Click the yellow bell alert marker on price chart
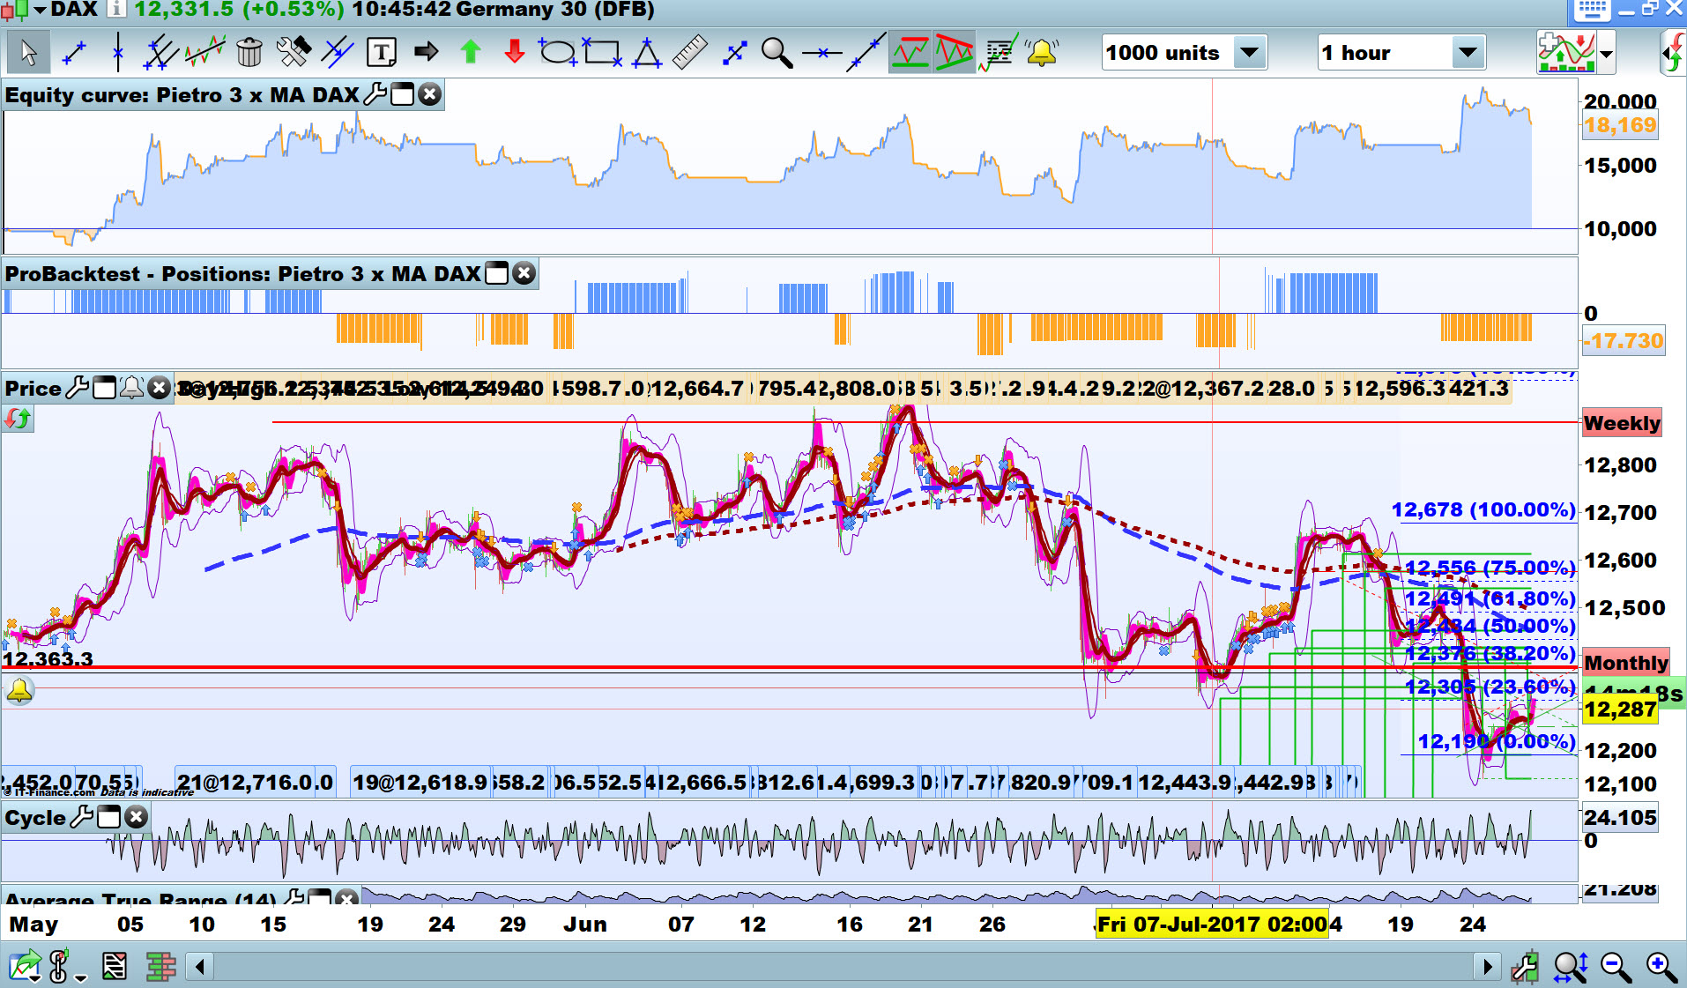 click(19, 691)
